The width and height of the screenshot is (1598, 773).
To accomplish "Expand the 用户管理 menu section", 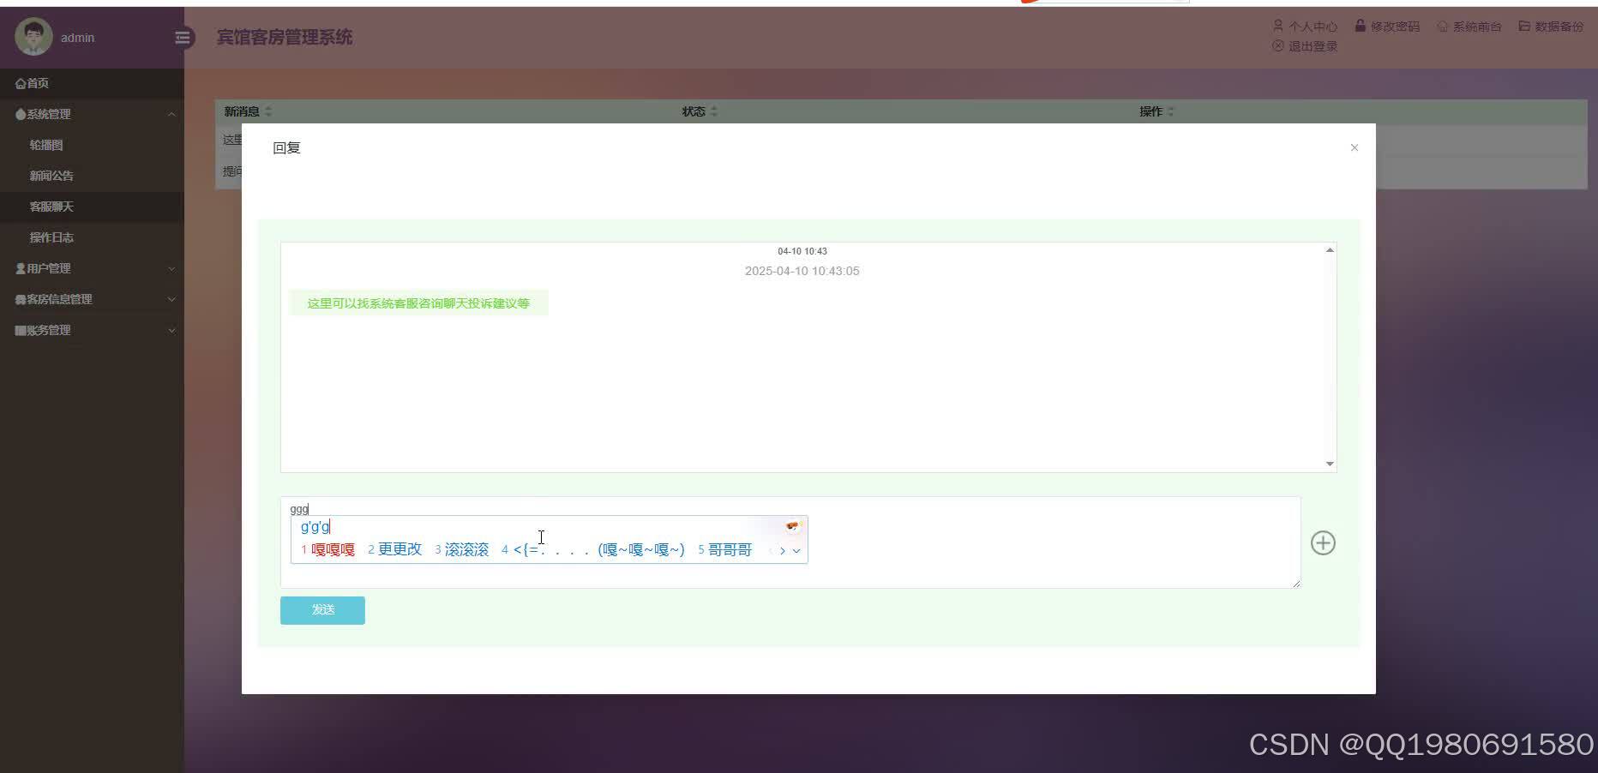I will tap(92, 268).
